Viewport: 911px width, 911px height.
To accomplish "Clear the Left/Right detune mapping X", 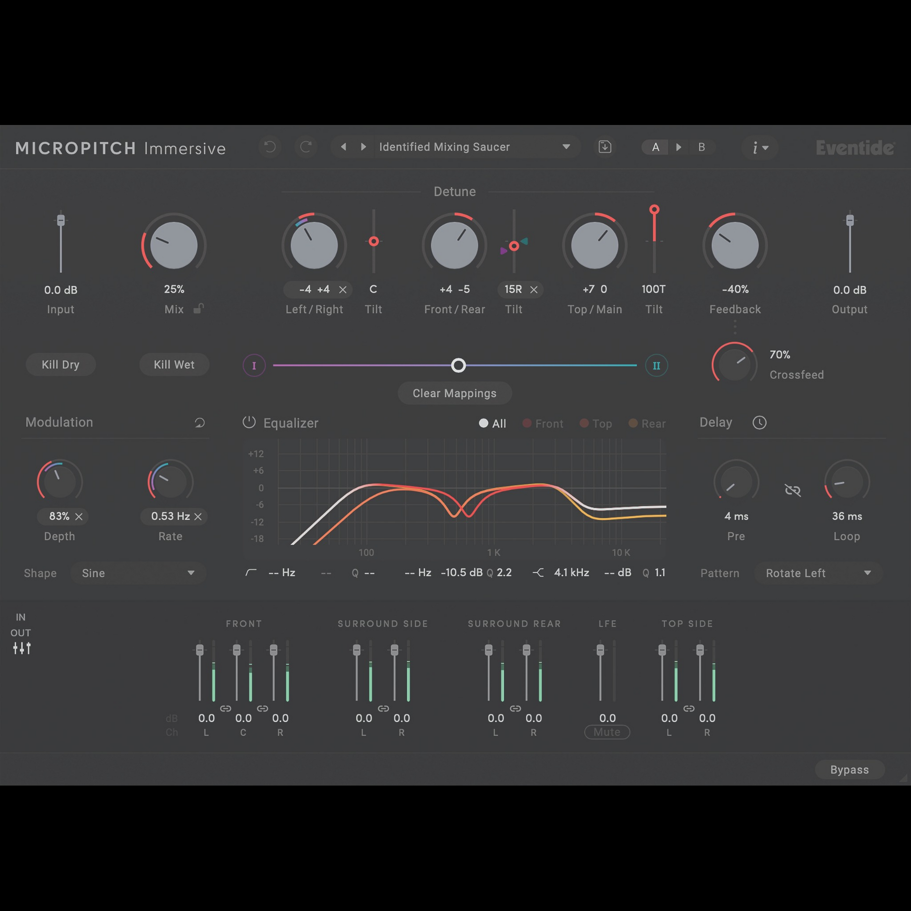I will pyautogui.click(x=343, y=290).
